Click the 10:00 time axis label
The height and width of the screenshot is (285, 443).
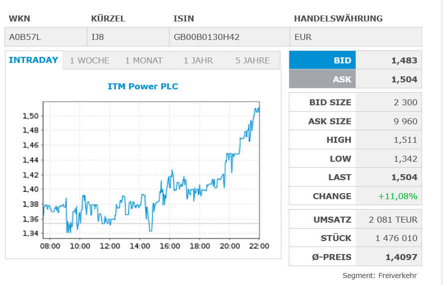pyautogui.click(x=80, y=246)
